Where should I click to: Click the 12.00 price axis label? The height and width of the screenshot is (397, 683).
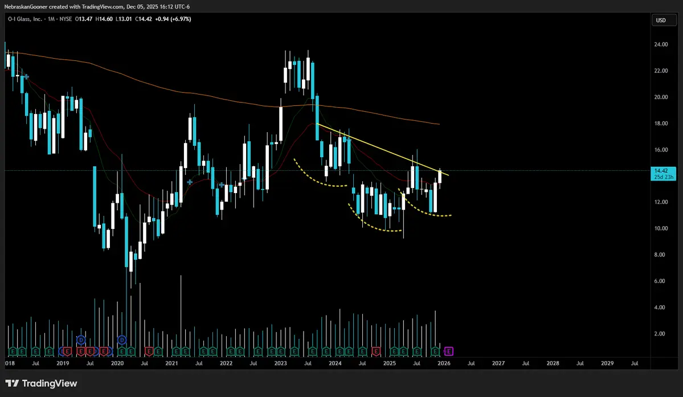661,202
